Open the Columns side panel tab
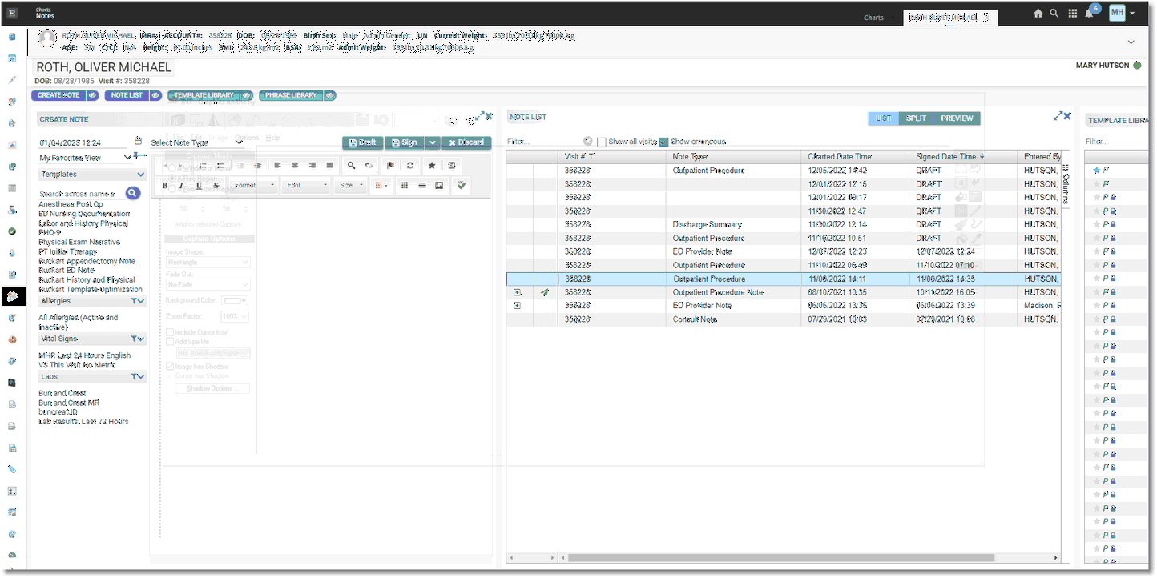1157x578 pixels. pos(1065,185)
